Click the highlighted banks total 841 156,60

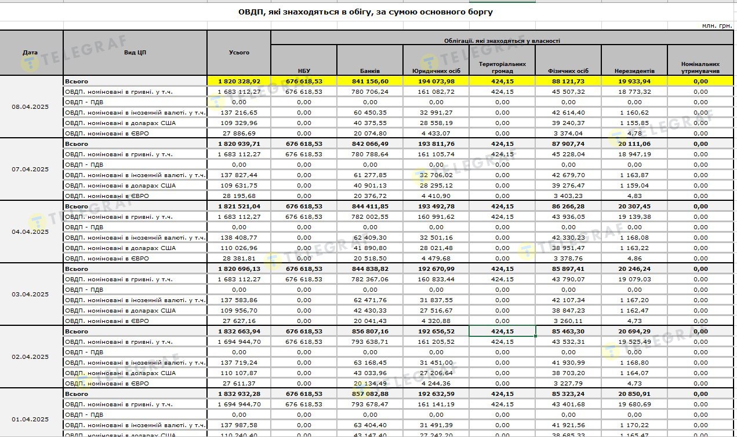click(370, 81)
